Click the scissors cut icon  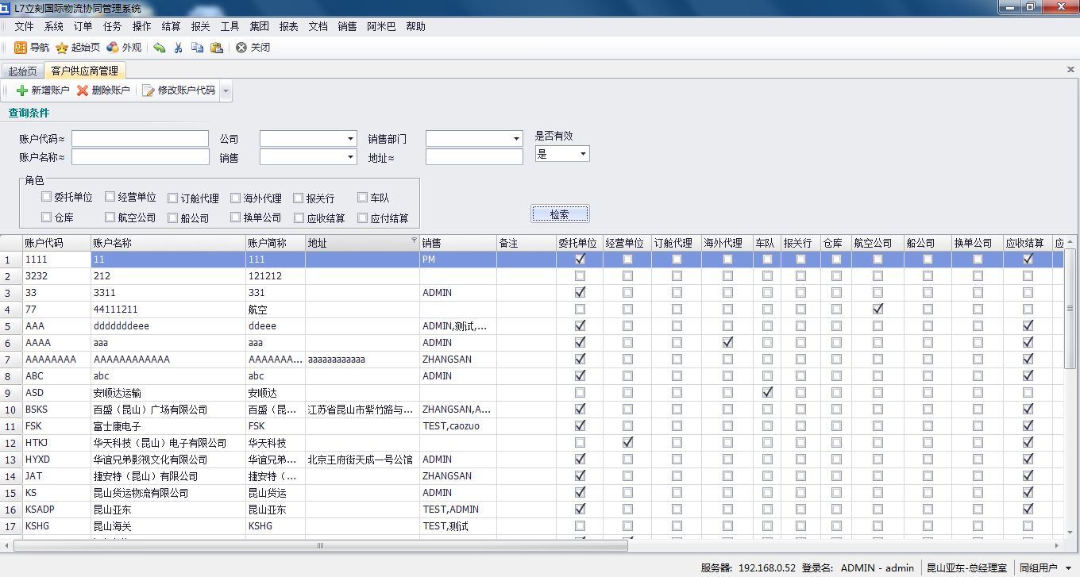179,48
